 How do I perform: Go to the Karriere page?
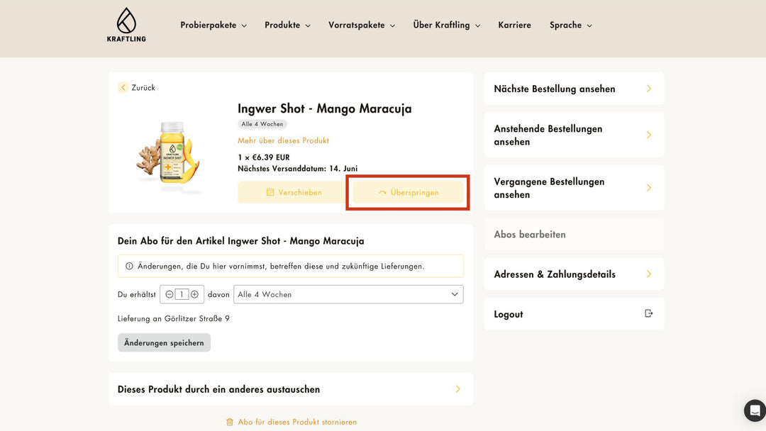coord(514,25)
